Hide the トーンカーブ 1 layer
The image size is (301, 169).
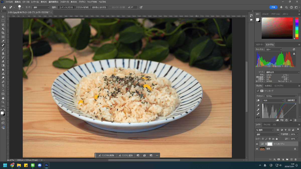tap(257, 144)
